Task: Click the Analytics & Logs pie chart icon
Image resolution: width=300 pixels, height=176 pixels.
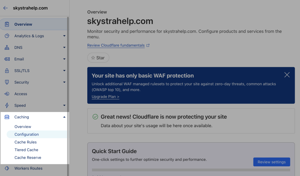Action: coord(7,36)
